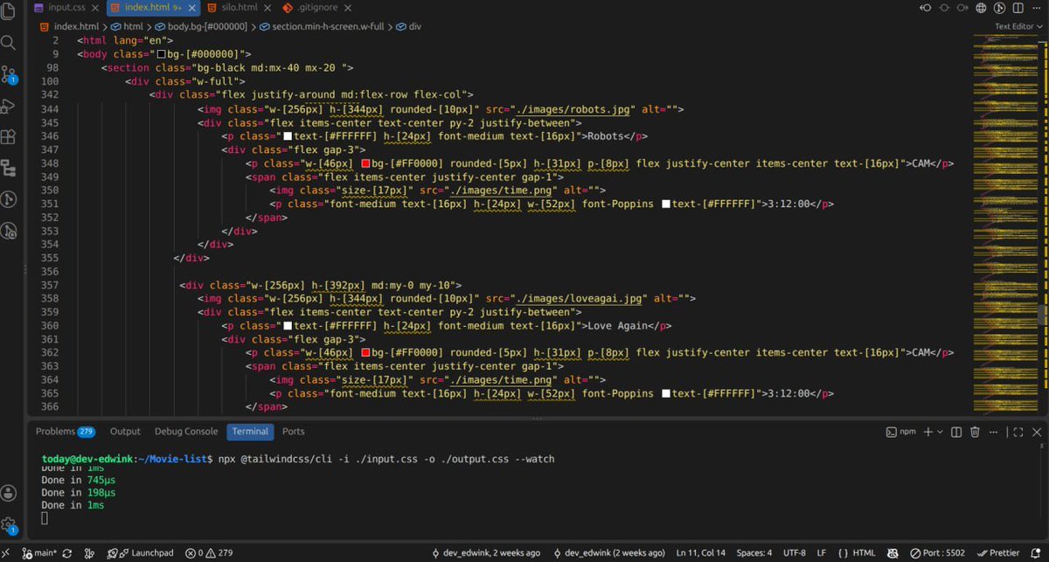Click the terminal input cursor
This screenshot has height=562, width=1049.
(x=45, y=519)
